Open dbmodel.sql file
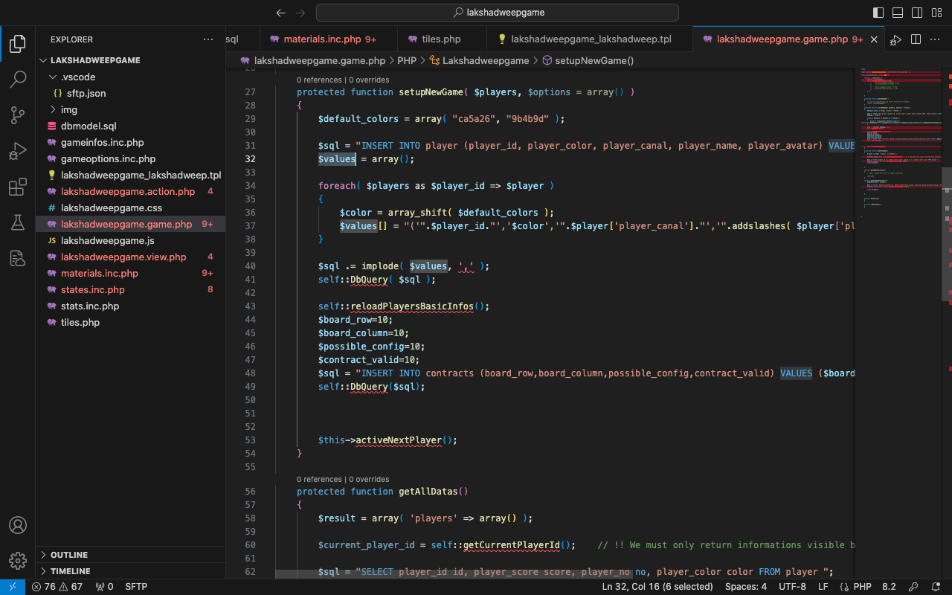 [130, 126]
